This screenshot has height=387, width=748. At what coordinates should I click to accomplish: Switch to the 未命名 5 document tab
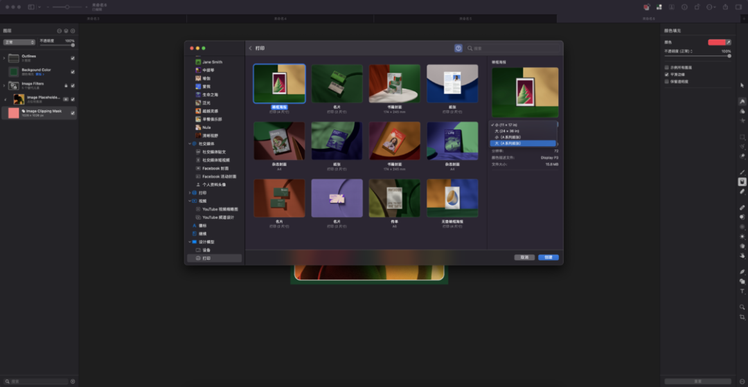[x=465, y=19]
